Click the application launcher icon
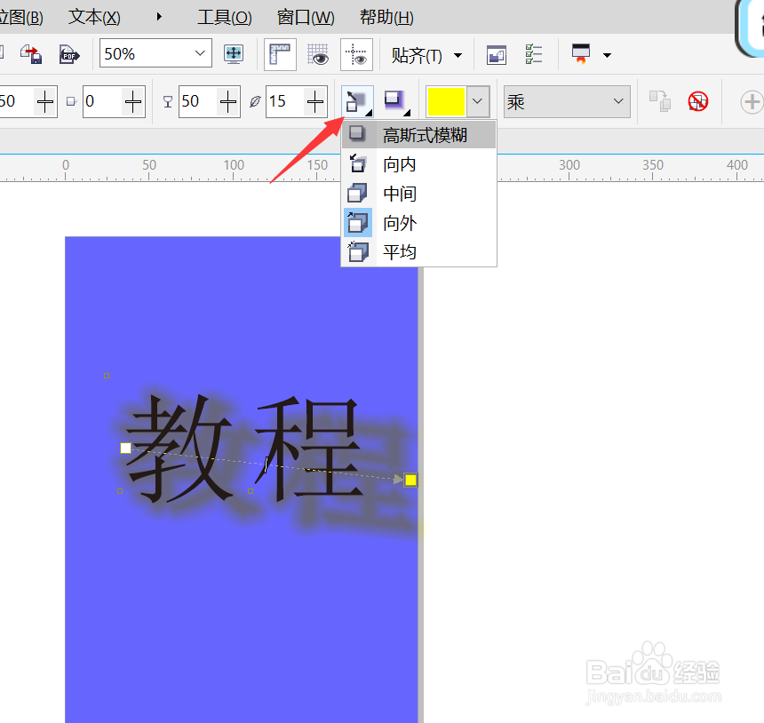764x723 pixels. pos(581,53)
